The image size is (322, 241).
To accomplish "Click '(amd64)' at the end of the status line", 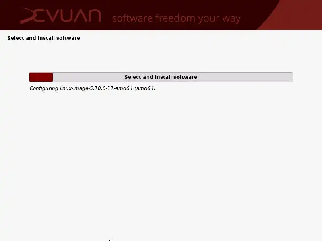I will [145, 88].
